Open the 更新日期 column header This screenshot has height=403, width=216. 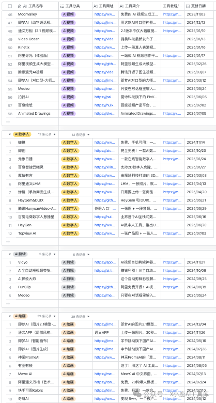coord(199,6)
